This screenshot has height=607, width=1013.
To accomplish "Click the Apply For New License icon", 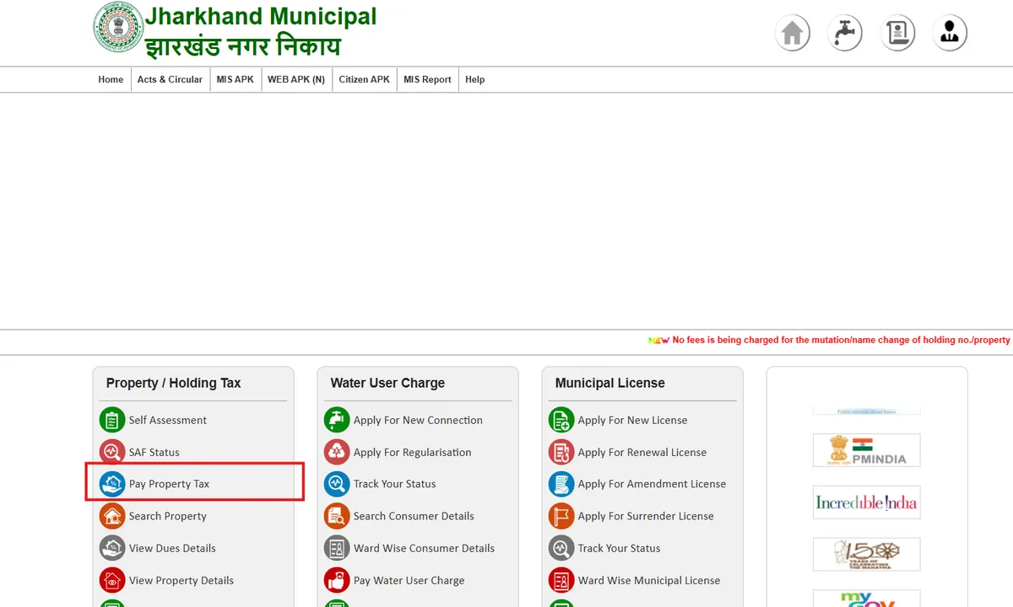I will [x=561, y=420].
